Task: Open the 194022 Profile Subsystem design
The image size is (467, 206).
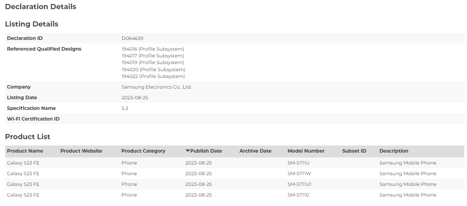Action: (x=153, y=76)
